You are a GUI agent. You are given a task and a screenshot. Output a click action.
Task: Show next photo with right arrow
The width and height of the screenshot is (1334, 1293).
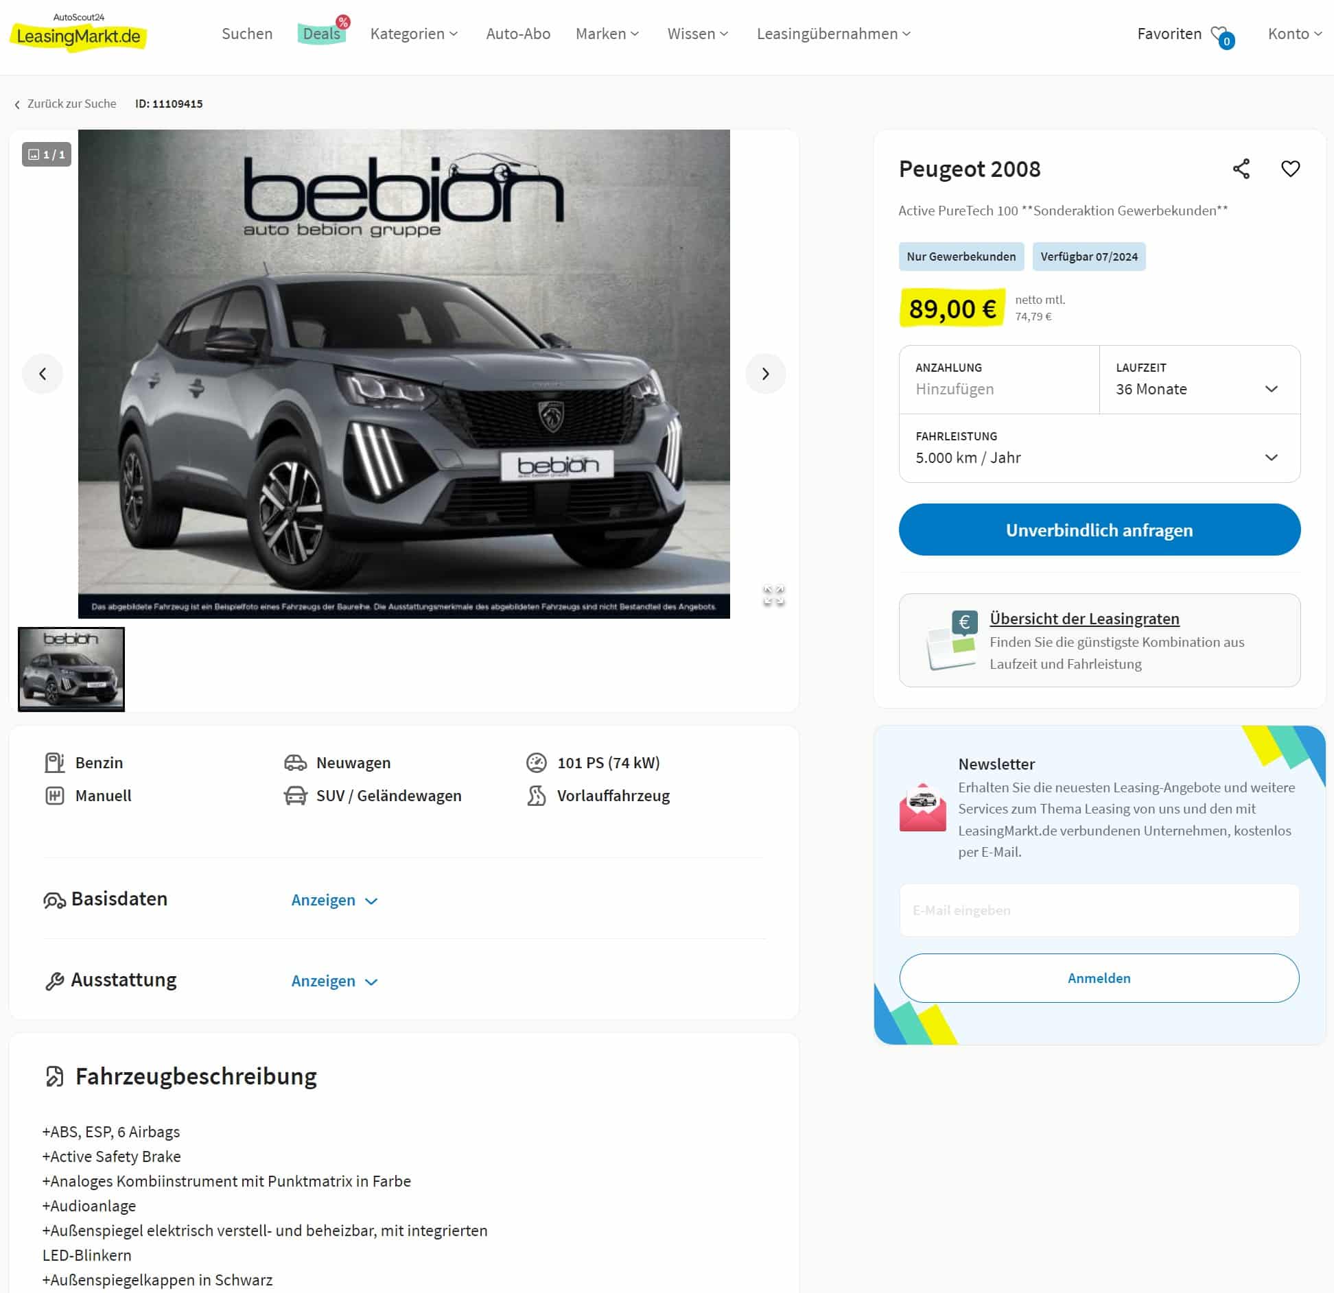765,374
